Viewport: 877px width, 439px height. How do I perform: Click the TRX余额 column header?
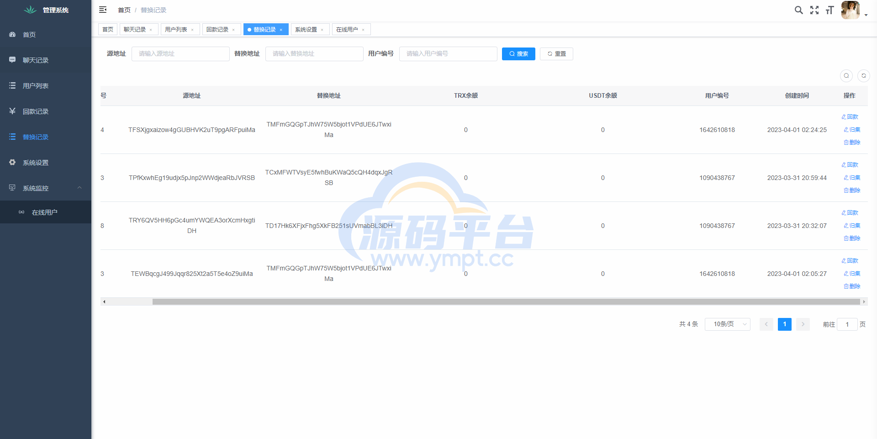(465, 95)
